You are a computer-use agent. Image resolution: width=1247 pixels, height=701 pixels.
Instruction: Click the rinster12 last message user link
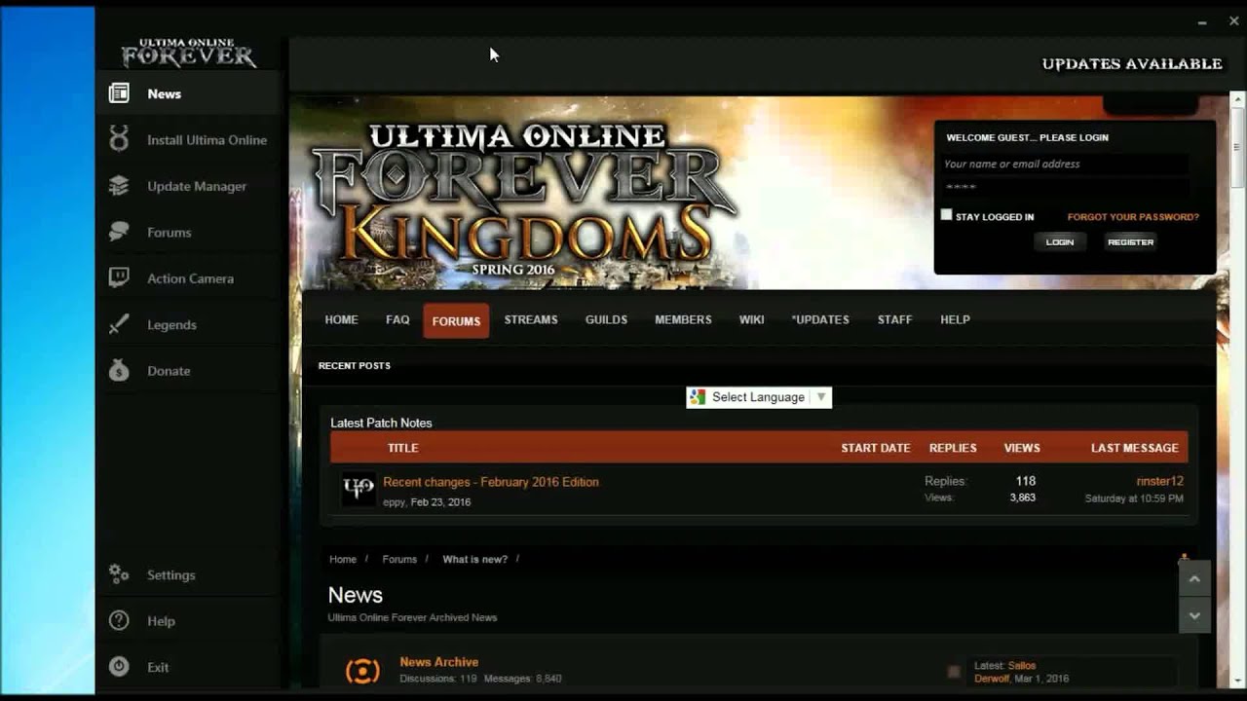click(1159, 481)
